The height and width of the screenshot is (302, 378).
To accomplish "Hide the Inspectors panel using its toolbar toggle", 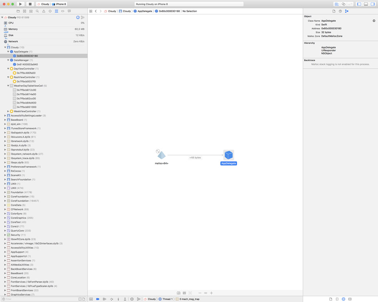I will [x=374, y=4].
